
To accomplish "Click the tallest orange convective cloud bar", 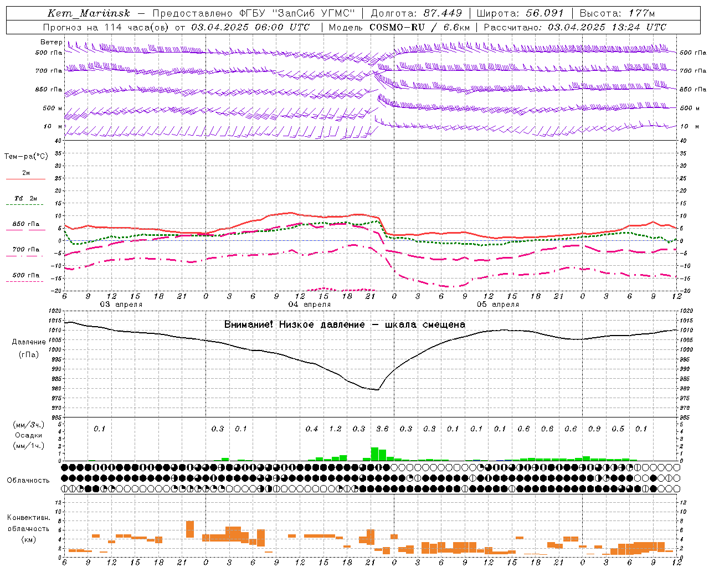I will click(x=190, y=529).
